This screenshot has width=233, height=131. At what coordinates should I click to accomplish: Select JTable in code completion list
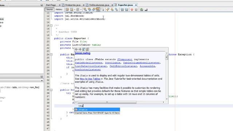pyautogui.click(x=97, y=110)
